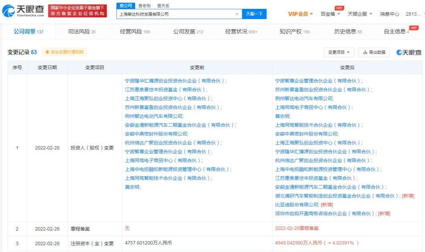Screen dimensions: 425x252
Task: Switch to the 查老板 search tab
Action: point(144,6)
